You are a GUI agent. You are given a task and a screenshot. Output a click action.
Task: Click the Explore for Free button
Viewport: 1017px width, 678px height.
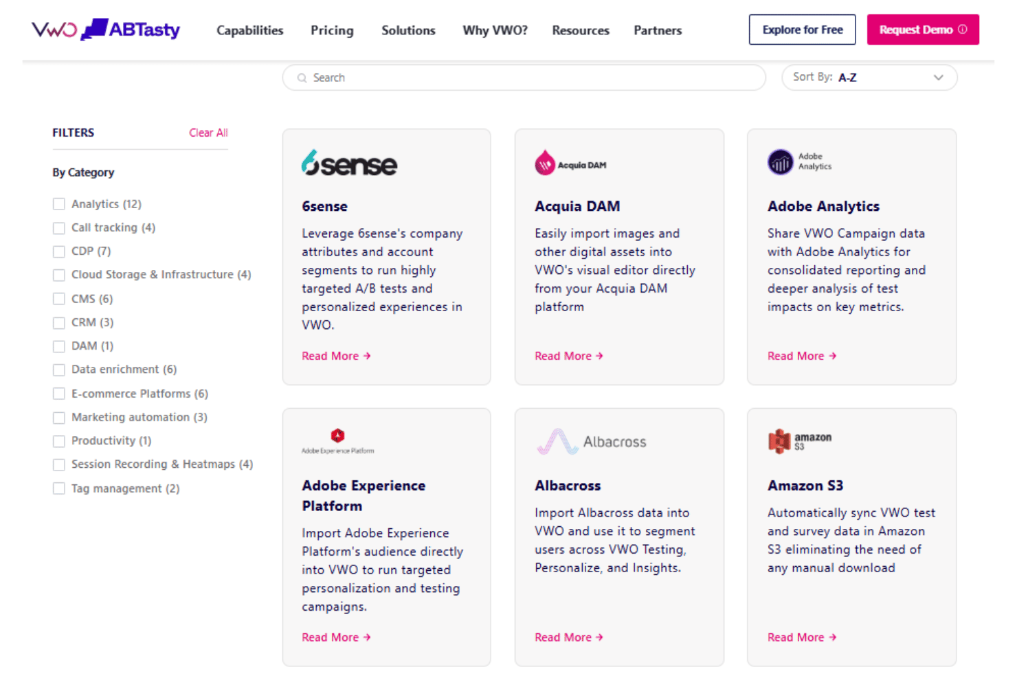pos(802,30)
